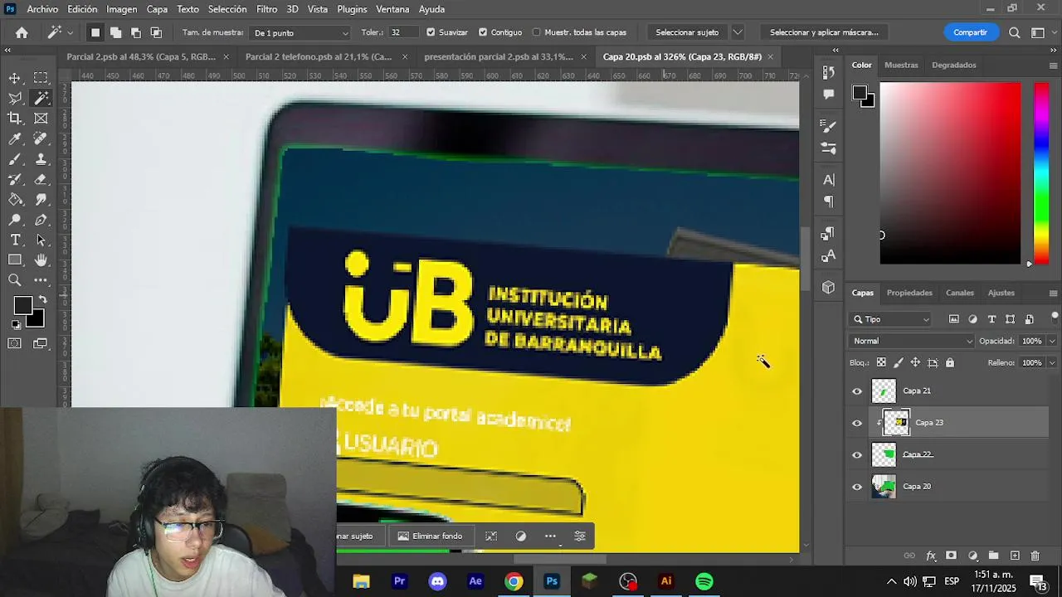Select the Clone Stamp tool
The image size is (1062, 597).
pos(41,159)
